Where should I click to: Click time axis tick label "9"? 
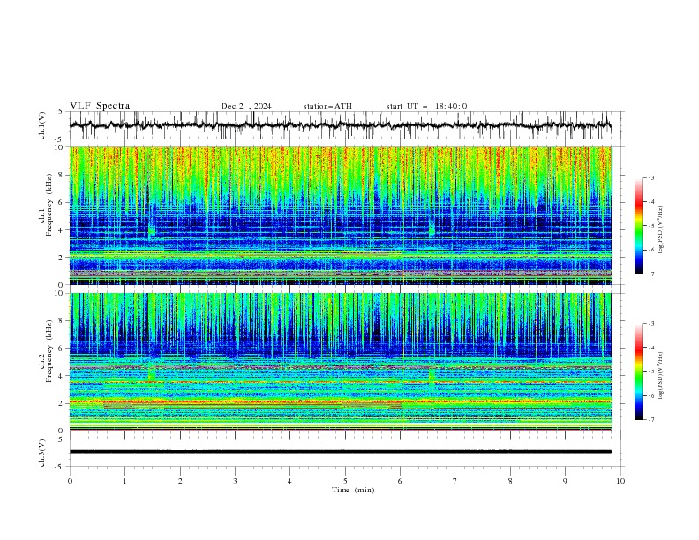point(565,481)
